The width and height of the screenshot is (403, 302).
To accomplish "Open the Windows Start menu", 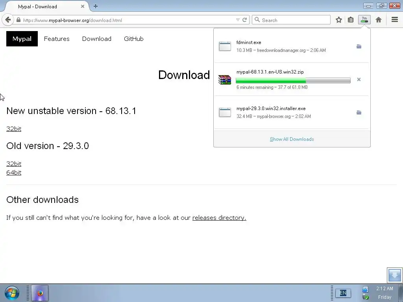I will 11,293.
